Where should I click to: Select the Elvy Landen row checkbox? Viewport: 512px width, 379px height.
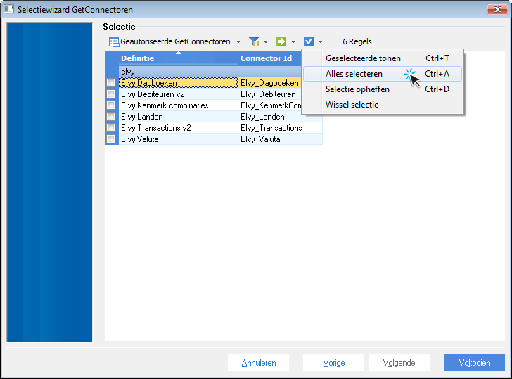(110, 117)
